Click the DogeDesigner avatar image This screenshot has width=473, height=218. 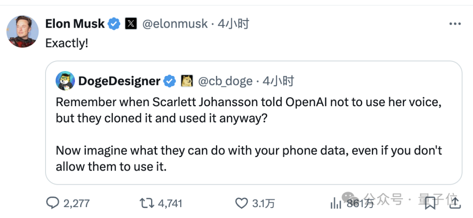(65, 81)
